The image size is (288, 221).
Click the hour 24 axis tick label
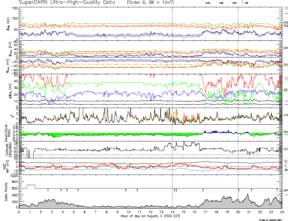282,212
